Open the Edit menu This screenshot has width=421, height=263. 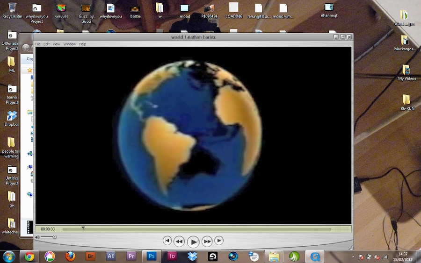tap(46, 44)
